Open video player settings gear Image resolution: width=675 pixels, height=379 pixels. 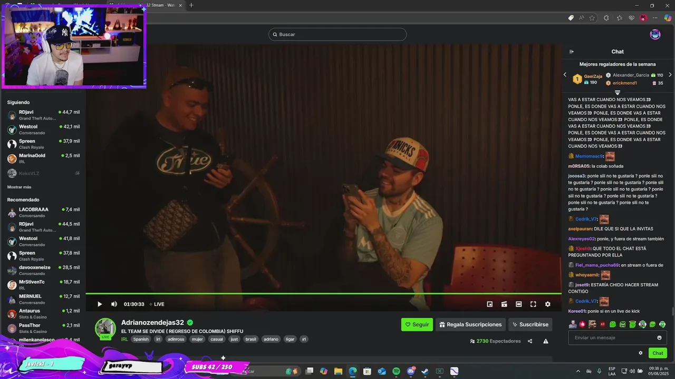[547, 304]
